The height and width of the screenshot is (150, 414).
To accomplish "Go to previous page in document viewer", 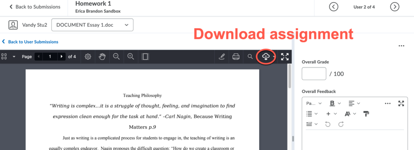I will click(x=38, y=56).
